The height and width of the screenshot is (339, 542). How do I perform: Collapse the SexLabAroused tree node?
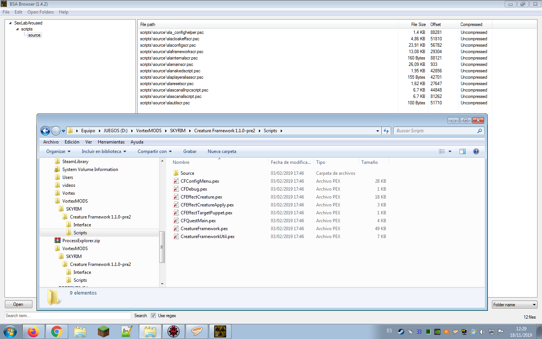tap(11, 23)
